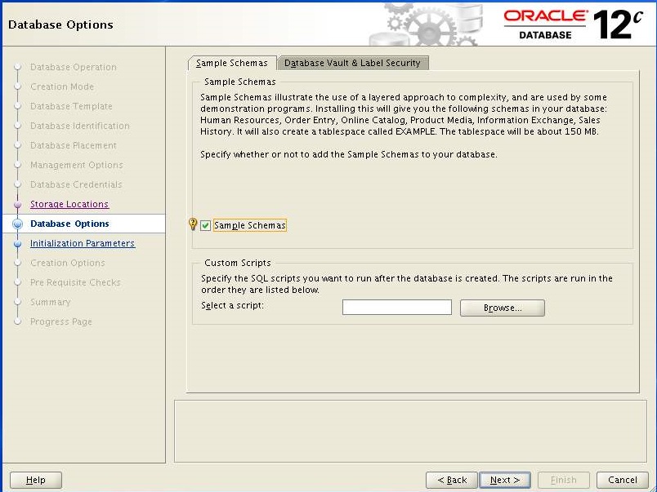Click the Database Identification step label

click(x=79, y=126)
